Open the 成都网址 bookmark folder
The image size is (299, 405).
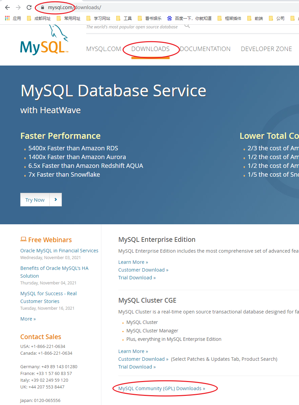tap(39, 18)
